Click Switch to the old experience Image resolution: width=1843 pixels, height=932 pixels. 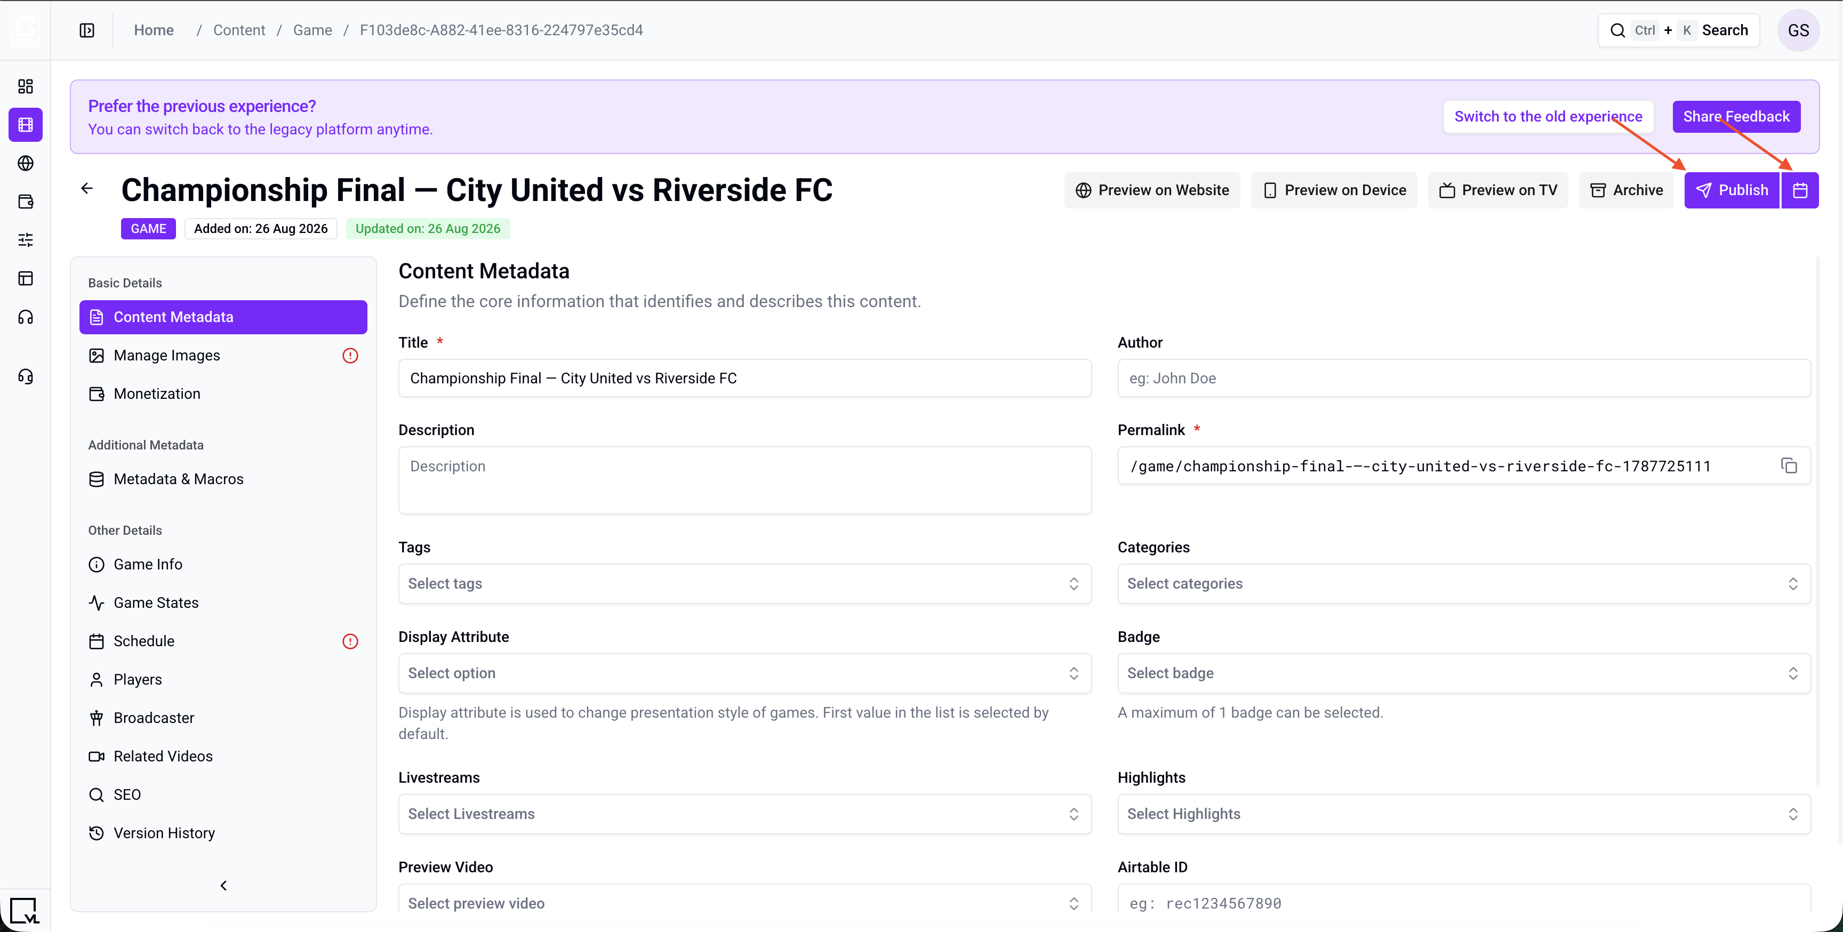(1548, 117)
